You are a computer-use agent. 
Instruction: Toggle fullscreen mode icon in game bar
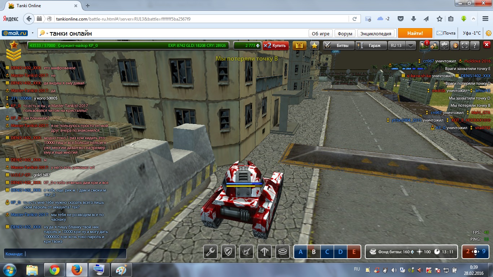[465, 45]
